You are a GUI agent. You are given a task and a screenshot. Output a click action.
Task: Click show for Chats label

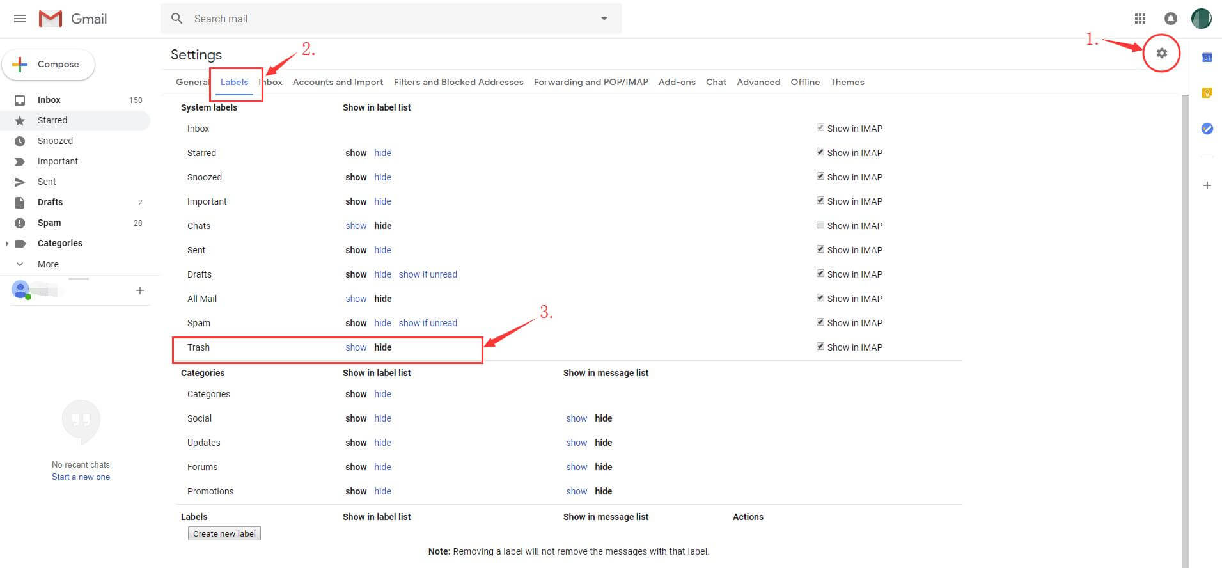tap(356, 226)
